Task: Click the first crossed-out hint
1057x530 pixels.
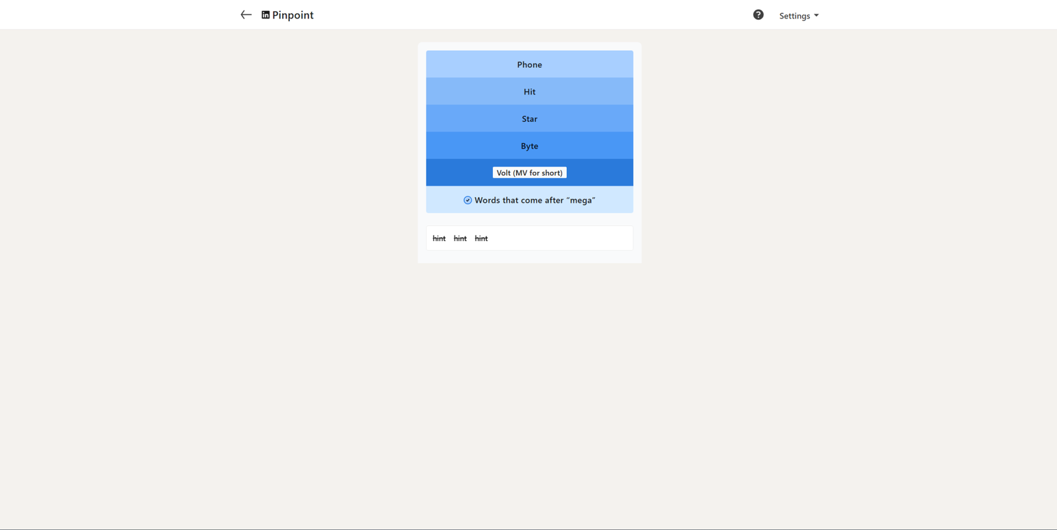Action: [x=439, y=239]
